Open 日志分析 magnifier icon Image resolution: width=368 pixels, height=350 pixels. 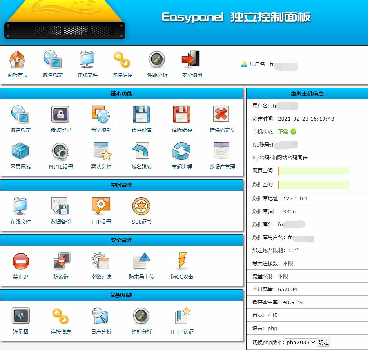(100, 315)
